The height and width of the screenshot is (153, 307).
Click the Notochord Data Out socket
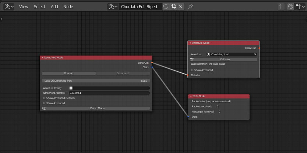tap(152, 63)
